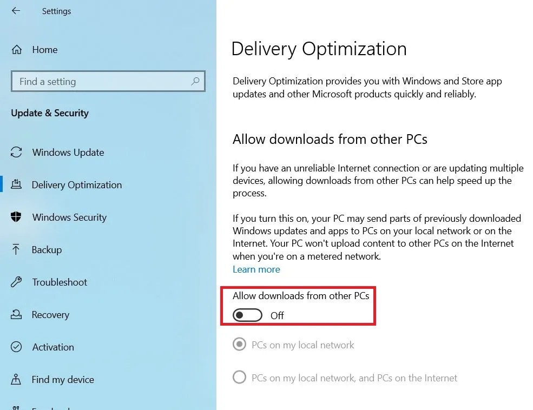Click the Troubleshoot wrench icon
Viewport: 533px width, 410px height.
(17, 282)
